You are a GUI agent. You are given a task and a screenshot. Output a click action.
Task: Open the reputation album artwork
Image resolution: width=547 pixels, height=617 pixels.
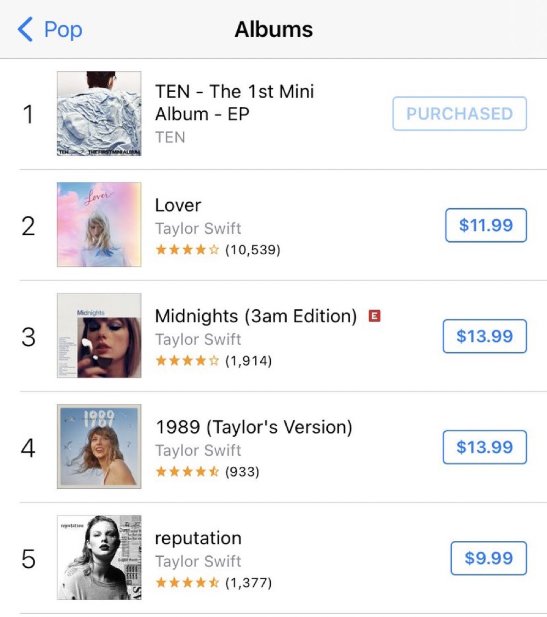pos(99,557)
